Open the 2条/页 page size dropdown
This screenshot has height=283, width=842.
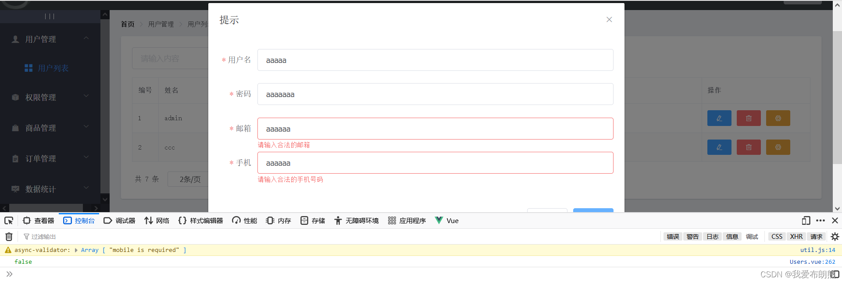[x=188, y=179]
